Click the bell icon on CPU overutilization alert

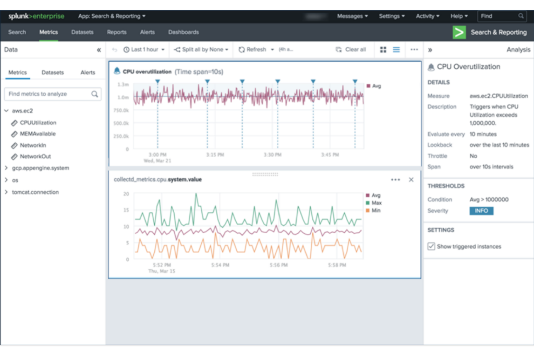pyautogui.click(x=117, y=71)
